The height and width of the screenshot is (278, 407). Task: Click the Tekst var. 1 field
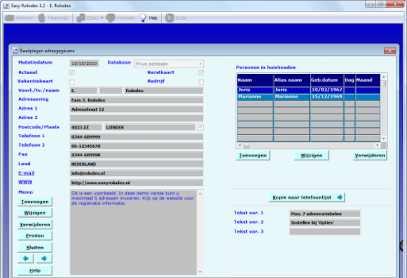click(x=325, y=214)
